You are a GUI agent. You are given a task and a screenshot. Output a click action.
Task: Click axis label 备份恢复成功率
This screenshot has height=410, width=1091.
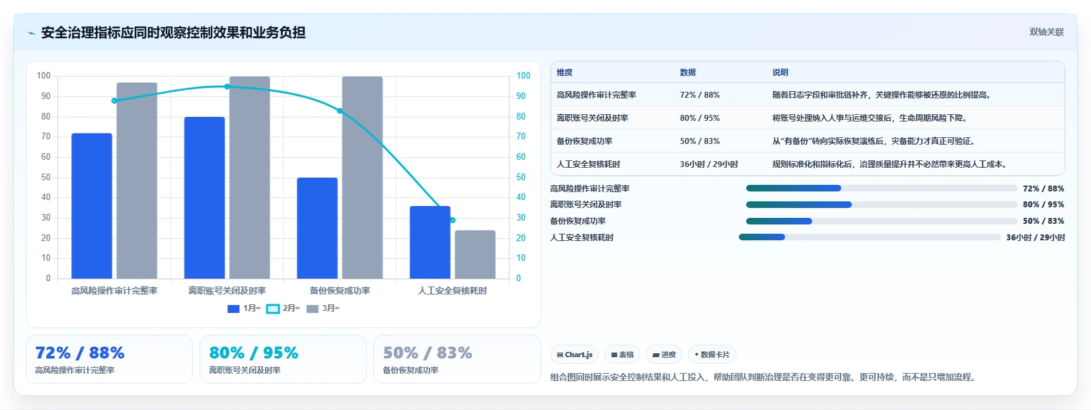click(340, 290)
